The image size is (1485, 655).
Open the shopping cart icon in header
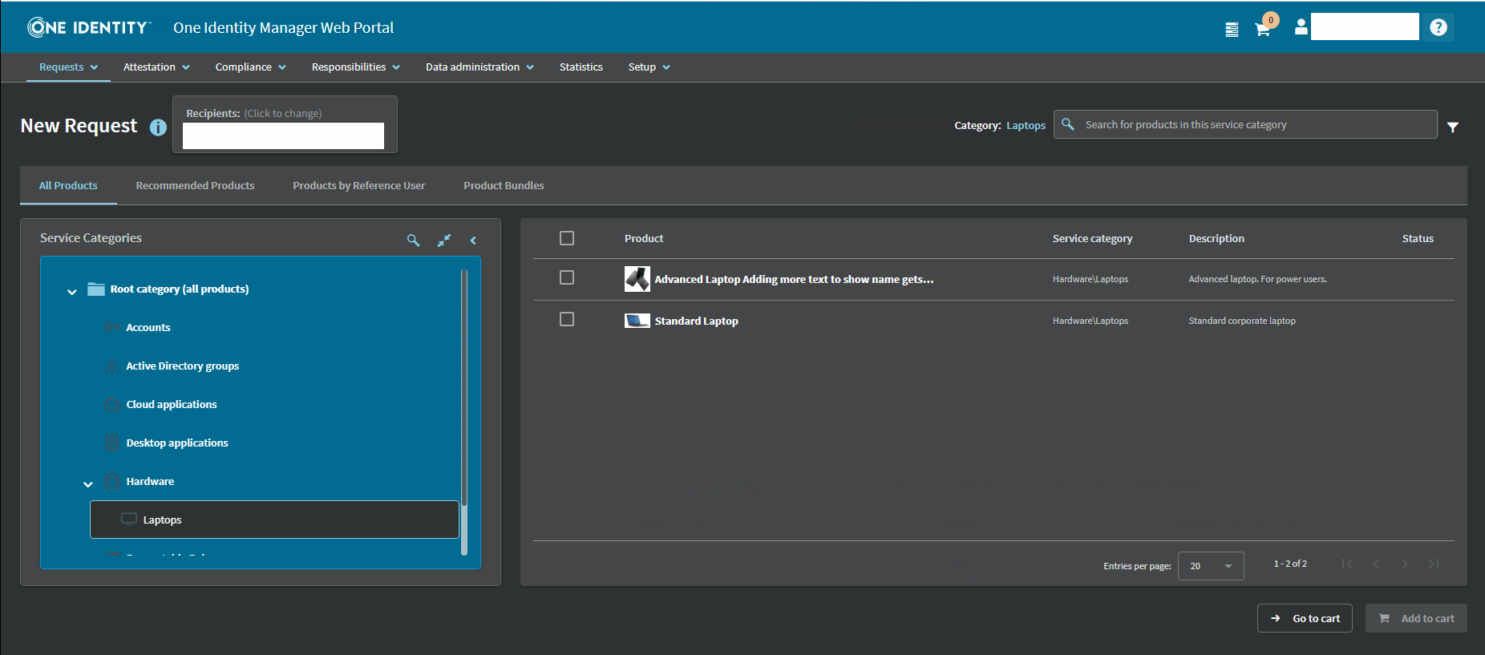(1262, 30)
